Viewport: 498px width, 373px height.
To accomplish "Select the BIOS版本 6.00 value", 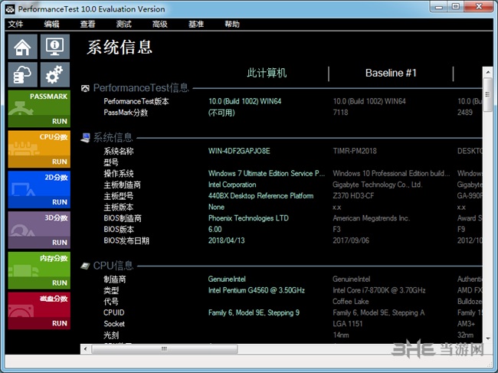I will [x=215, y=229].
